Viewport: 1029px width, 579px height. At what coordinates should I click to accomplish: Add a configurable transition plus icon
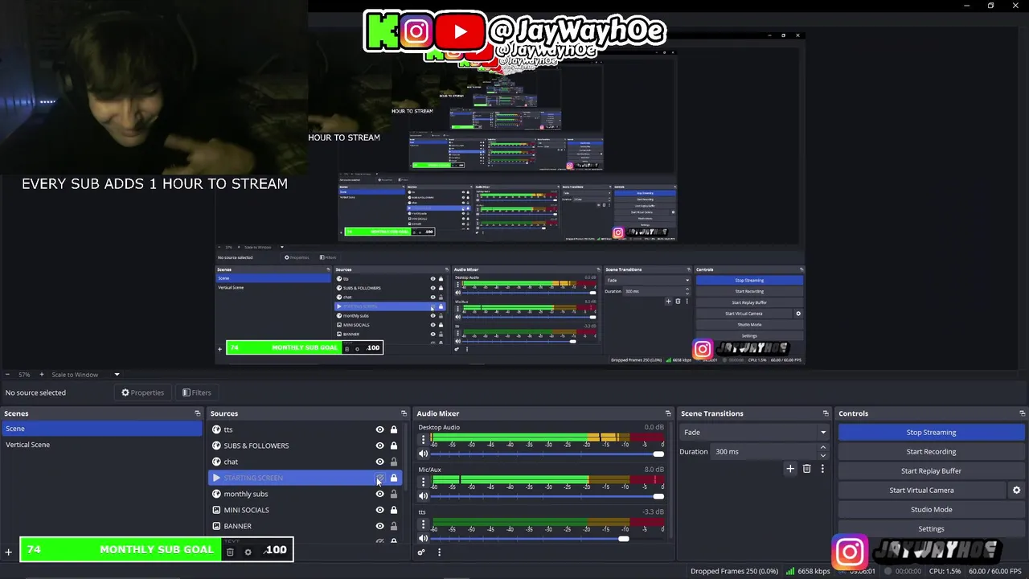coord(790,469)
